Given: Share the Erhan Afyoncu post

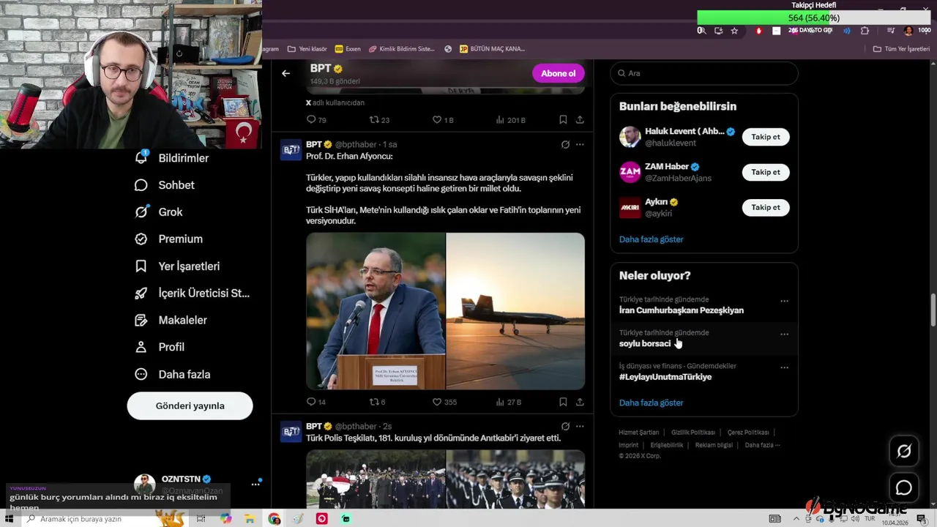Looking at the screenshot, I should [x=580, y=402].
